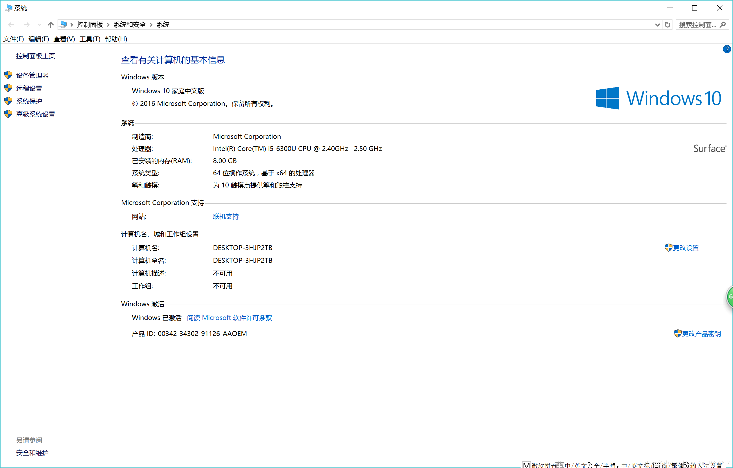This screenshot has height=468, width=733.
Task: Open the 工具(T) menu
Action: click(x=90, y=39)
